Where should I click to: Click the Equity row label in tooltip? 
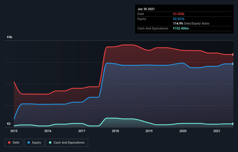(x=142, y=19)
